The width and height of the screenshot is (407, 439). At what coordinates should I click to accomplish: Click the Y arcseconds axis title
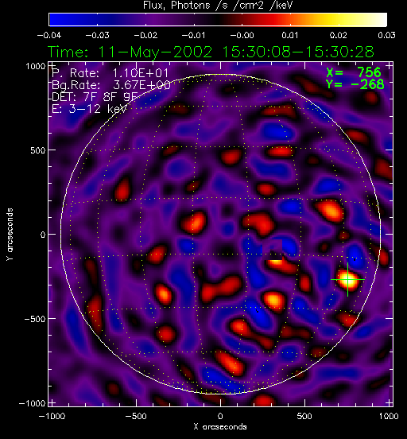[x=10, y=235]
